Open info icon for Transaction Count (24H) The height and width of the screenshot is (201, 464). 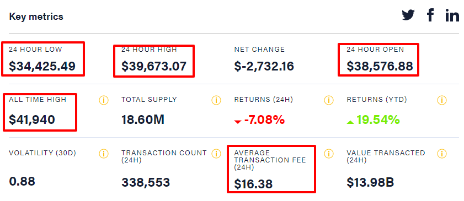(216, 154)
